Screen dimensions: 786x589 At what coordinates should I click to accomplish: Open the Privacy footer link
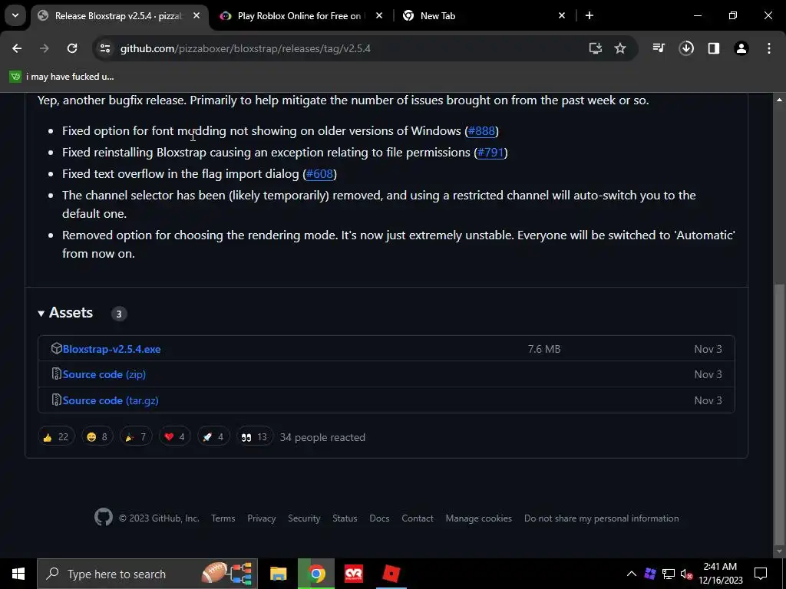(262, 518)
